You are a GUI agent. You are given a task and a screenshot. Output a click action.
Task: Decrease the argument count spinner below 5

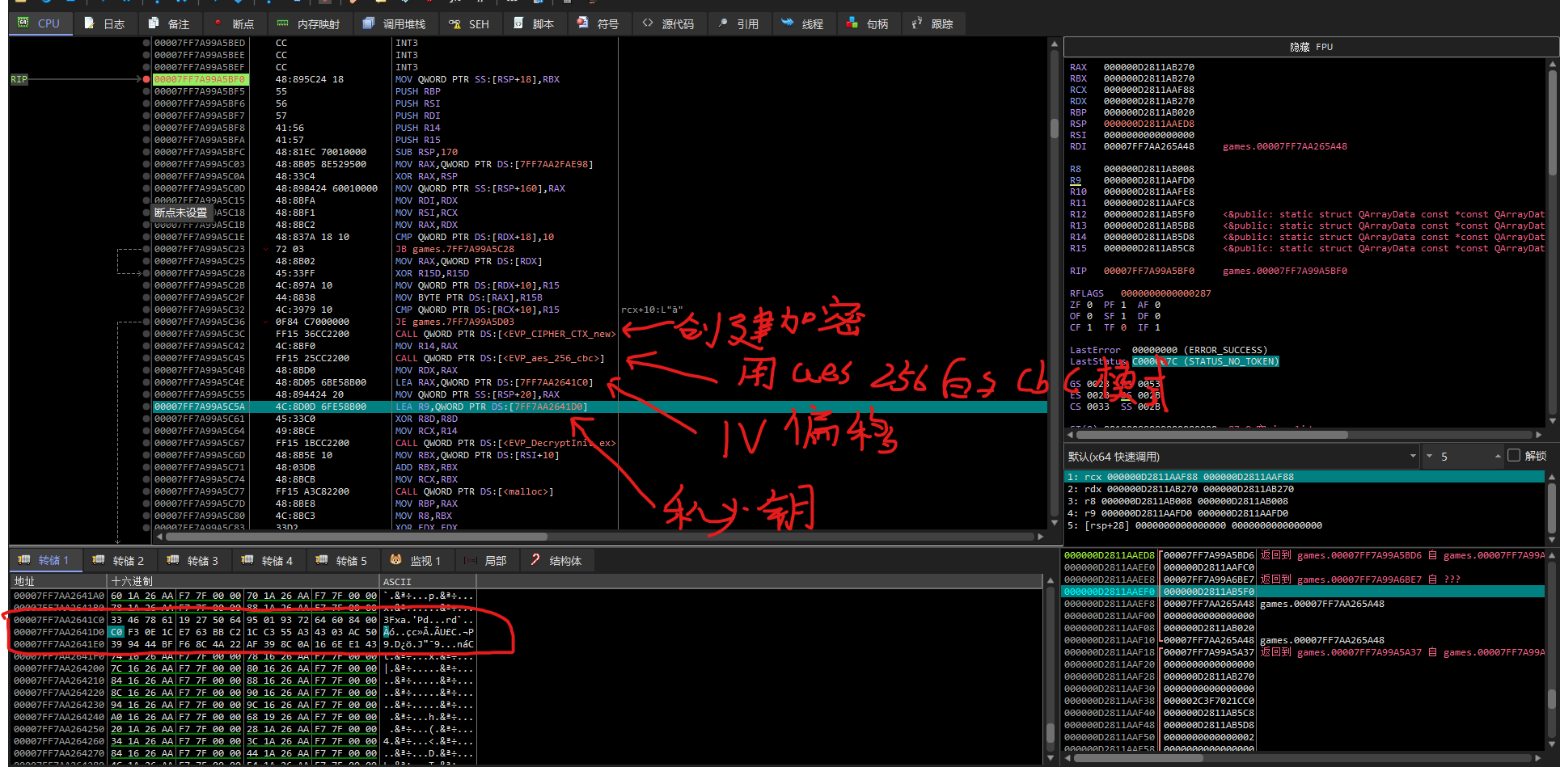[1429, 457]
